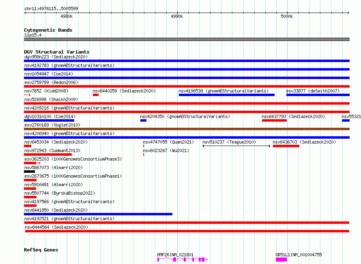Click the partially visible nsv55321 blue block
The width and height of the screenshot is (361, 264).
pos(346,120)
